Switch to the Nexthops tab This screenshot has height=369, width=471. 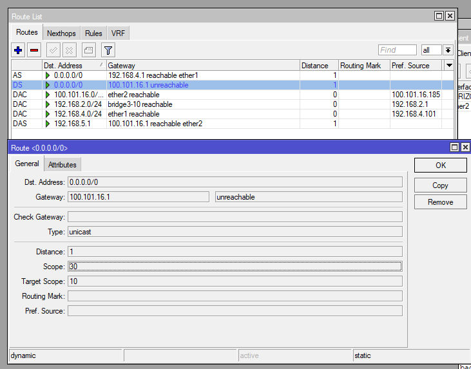[x=61, y=33]
